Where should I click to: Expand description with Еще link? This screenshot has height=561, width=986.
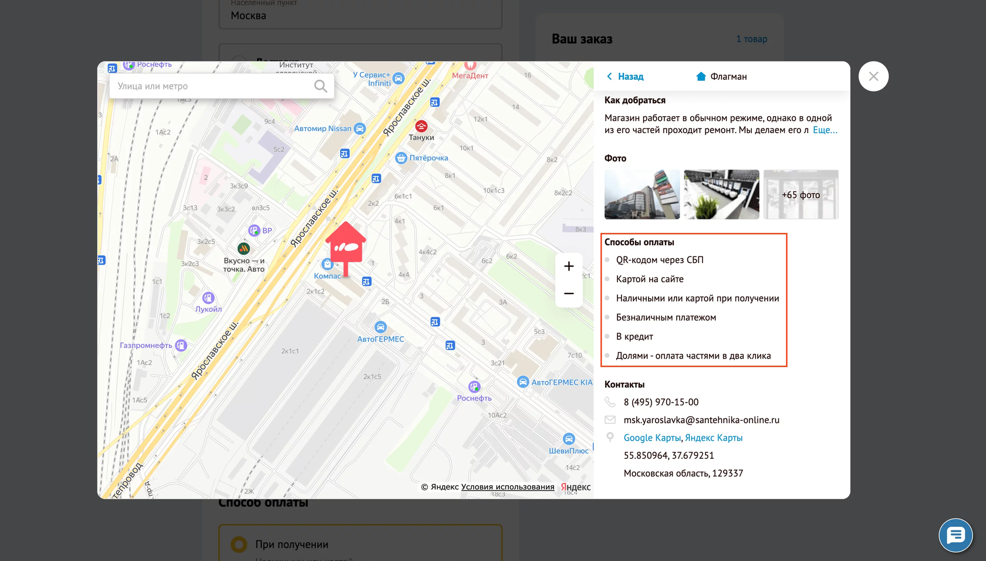coord(825,130)
